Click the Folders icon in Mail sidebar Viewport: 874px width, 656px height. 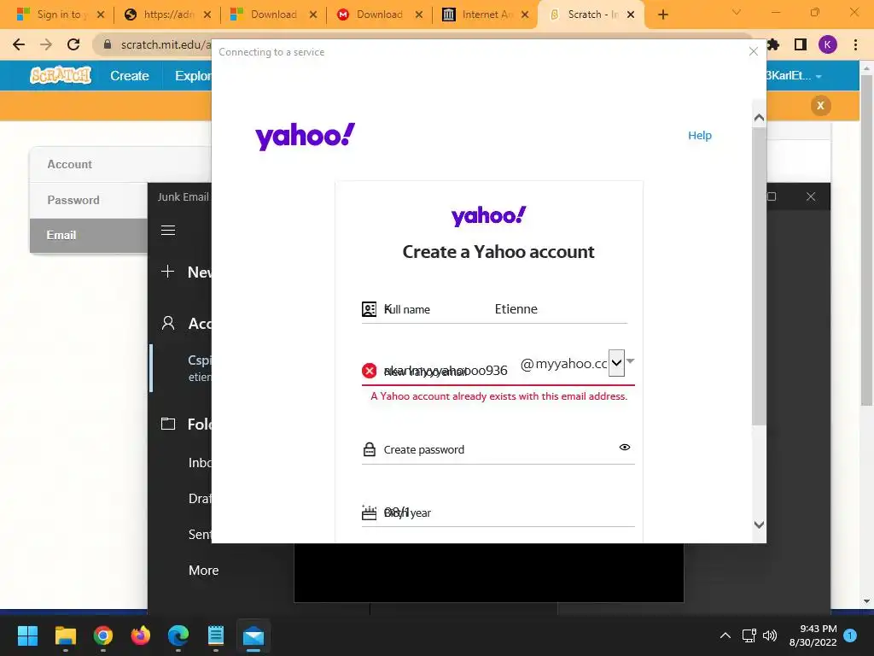(x=168, y=424)
